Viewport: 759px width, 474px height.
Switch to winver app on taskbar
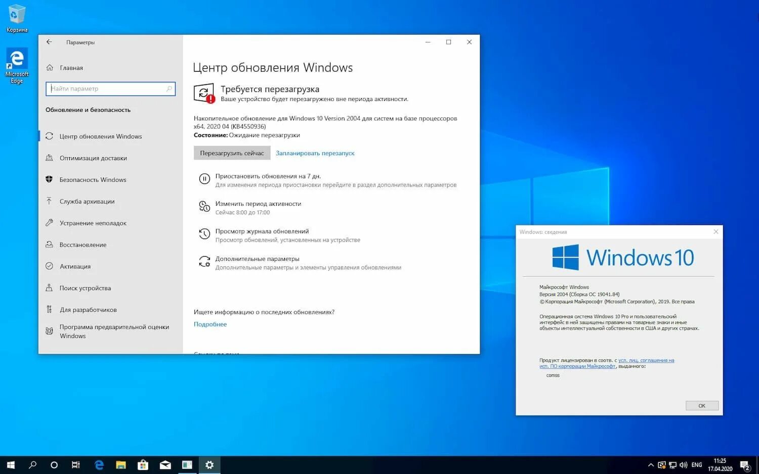[187, 465]
